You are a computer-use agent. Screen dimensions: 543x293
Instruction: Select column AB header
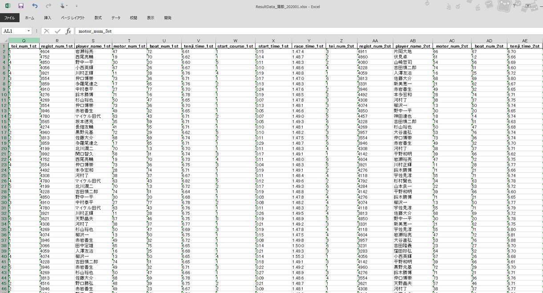[413, 41]
